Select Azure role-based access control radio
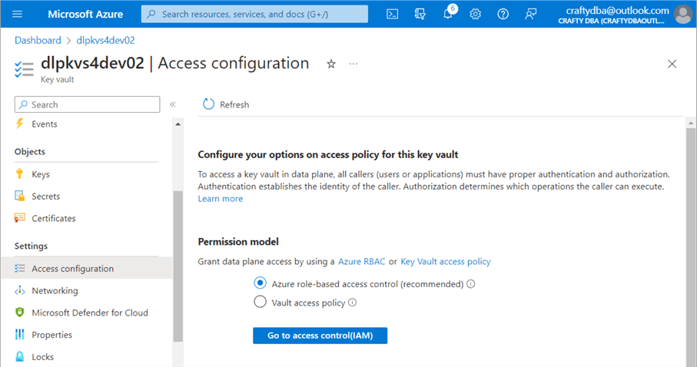Image resolution: width=697 pixels, height=367 pixels. [260, 283]
